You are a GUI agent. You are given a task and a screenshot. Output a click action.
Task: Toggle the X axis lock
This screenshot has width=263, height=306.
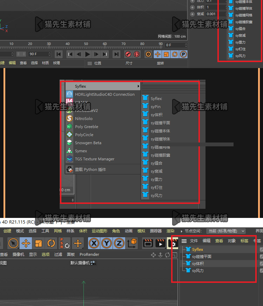94,243
